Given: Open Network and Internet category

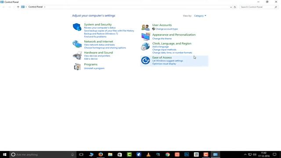Looking at the screenshot, I should [98, 41].
